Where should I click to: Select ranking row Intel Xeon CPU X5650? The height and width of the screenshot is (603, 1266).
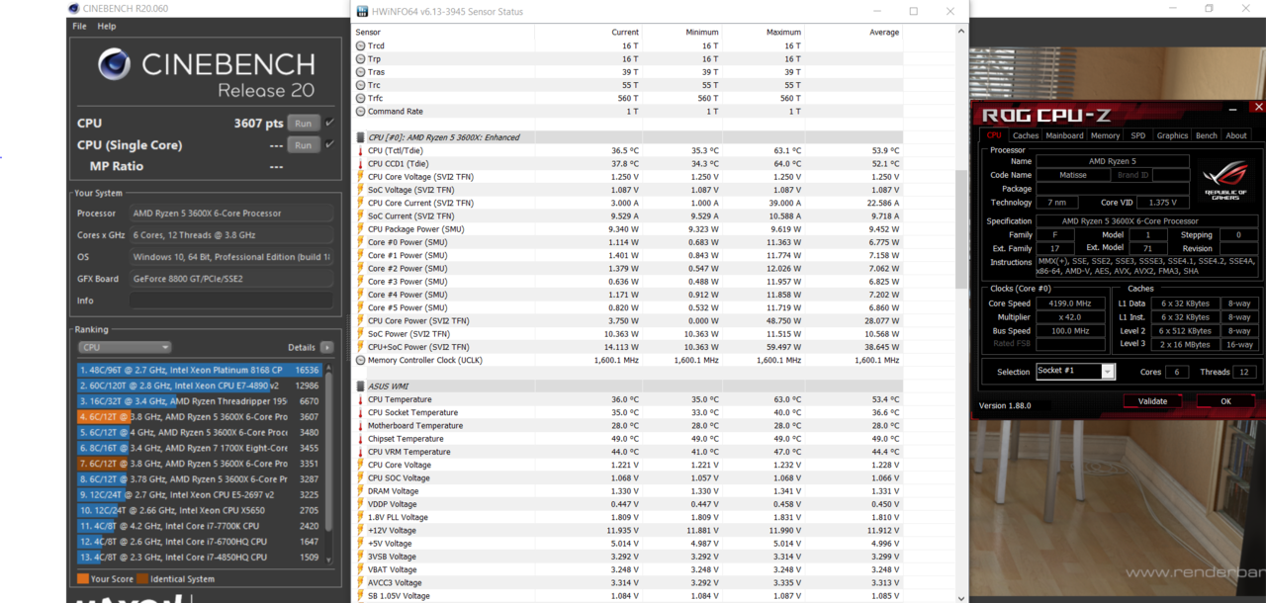point(200,510)
